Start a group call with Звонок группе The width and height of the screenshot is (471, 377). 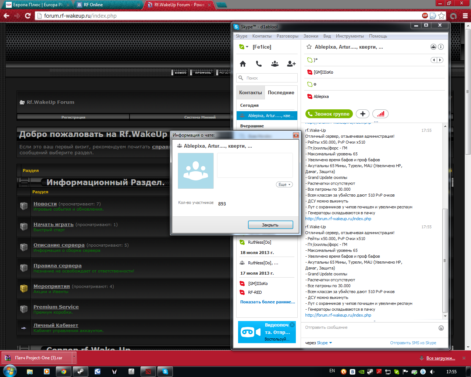329,114
